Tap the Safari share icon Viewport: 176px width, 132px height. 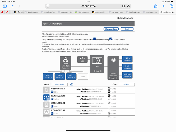[156, 6]
